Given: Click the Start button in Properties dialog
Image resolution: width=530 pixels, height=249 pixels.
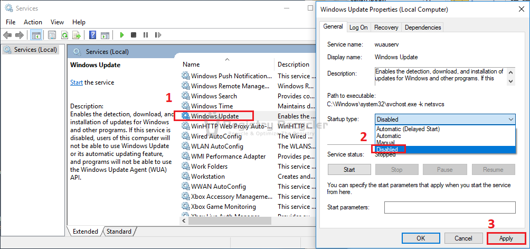Looking at the screenshot, I should pos(349,170).
